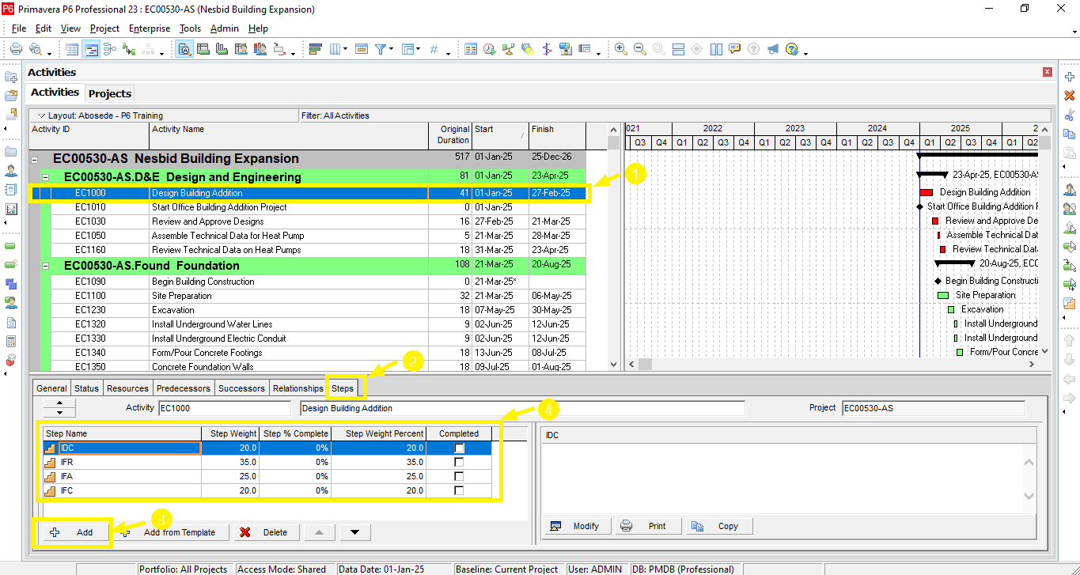Image resolution: width=1080 pixels, height=575 pixels.
Task: Open the Predecessors details tab
Action: point(184,388)
